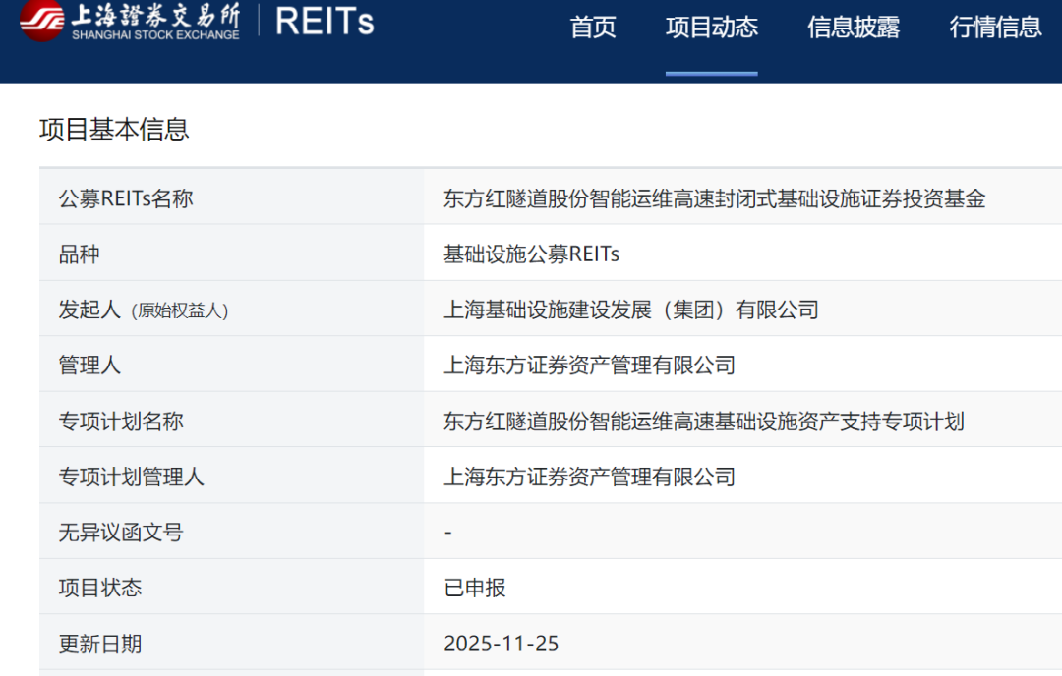Select originator 上海基础设施建设发展（集团）有限公司
Screen dimensions: 1062x676
(x=631, y=310)
